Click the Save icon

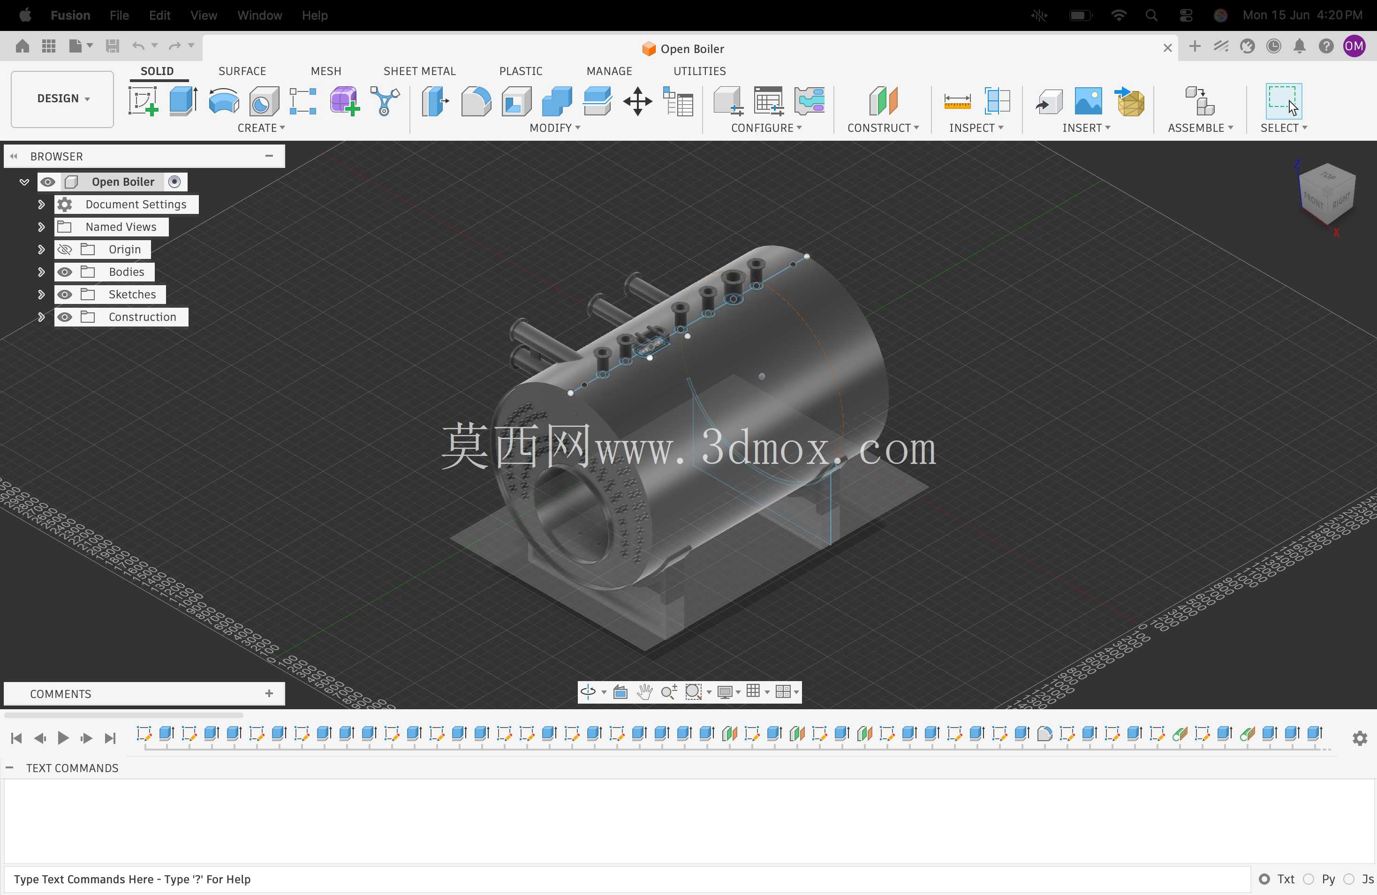[x=112, y=46]
